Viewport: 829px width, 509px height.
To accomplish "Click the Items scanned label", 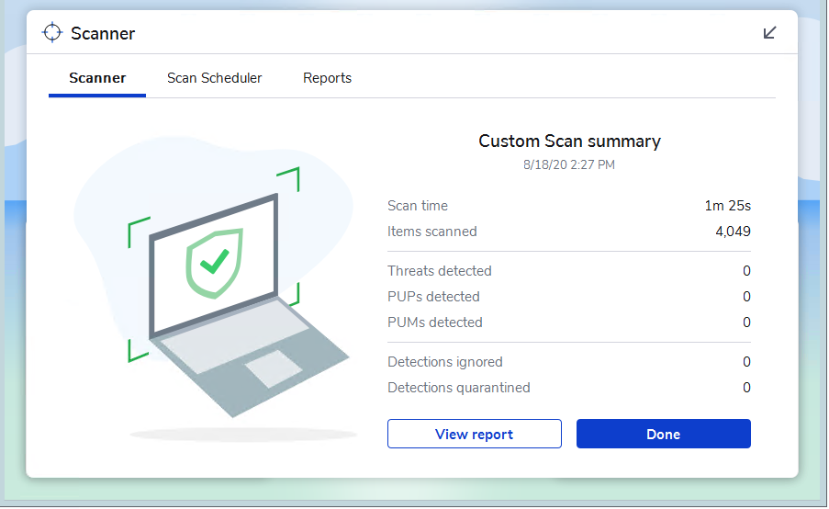I will (432, 232).
